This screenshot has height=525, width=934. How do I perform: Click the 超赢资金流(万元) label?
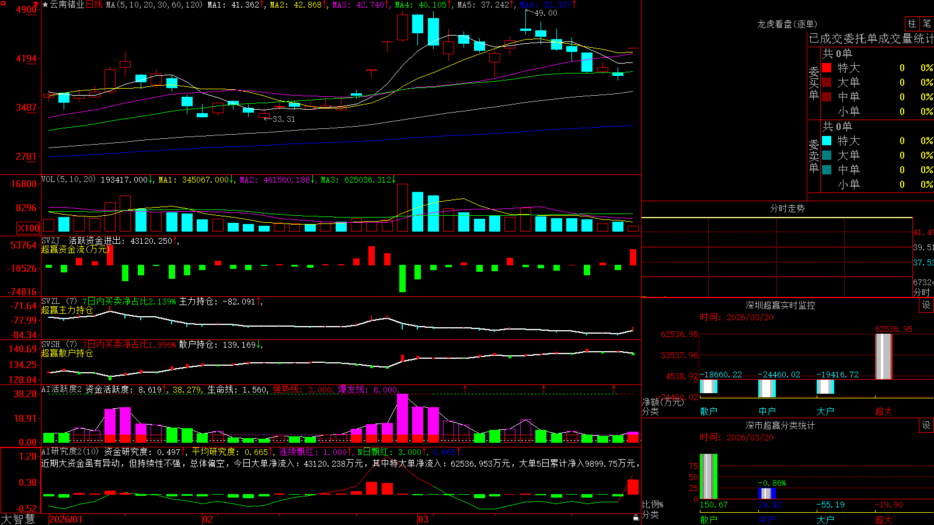point(75,249)
